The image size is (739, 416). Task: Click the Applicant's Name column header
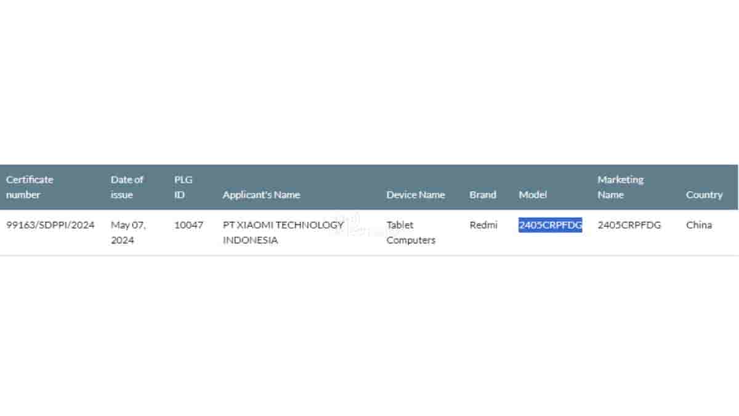point(261,195)
